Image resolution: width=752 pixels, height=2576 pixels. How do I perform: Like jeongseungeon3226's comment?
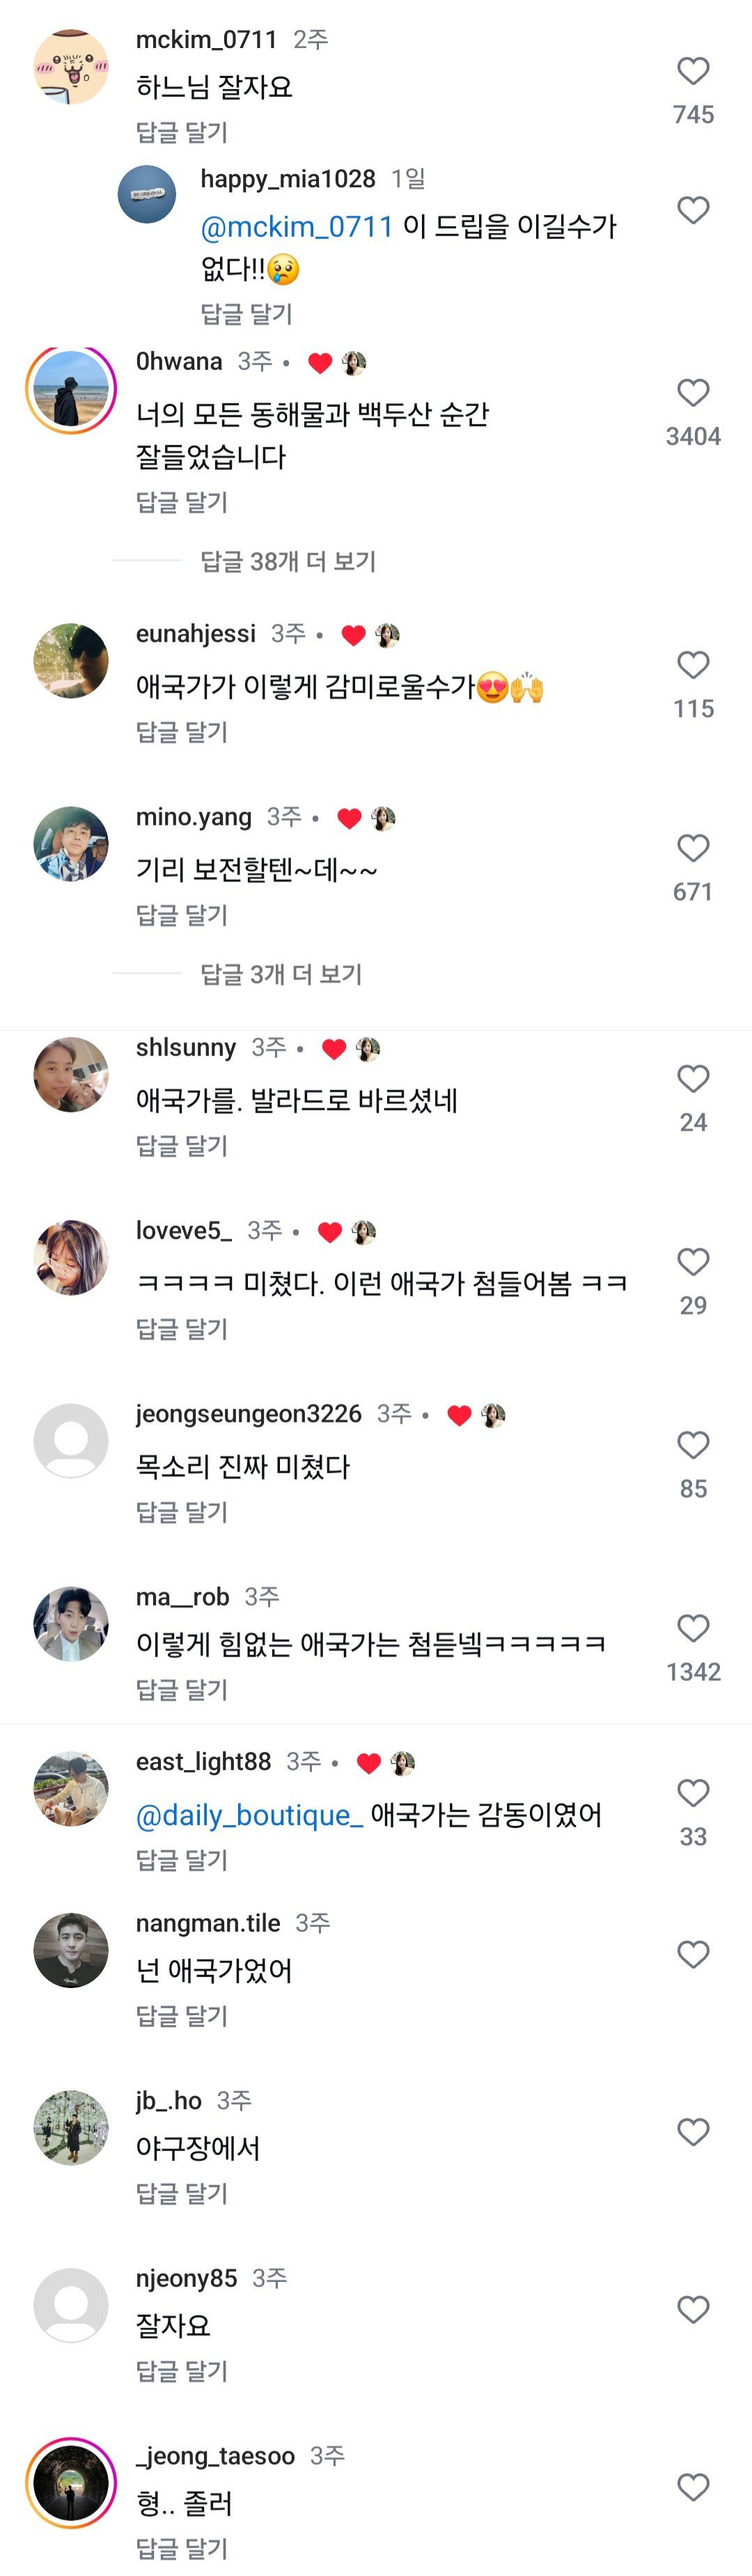pyautogui.click(x=692, y=1443)
